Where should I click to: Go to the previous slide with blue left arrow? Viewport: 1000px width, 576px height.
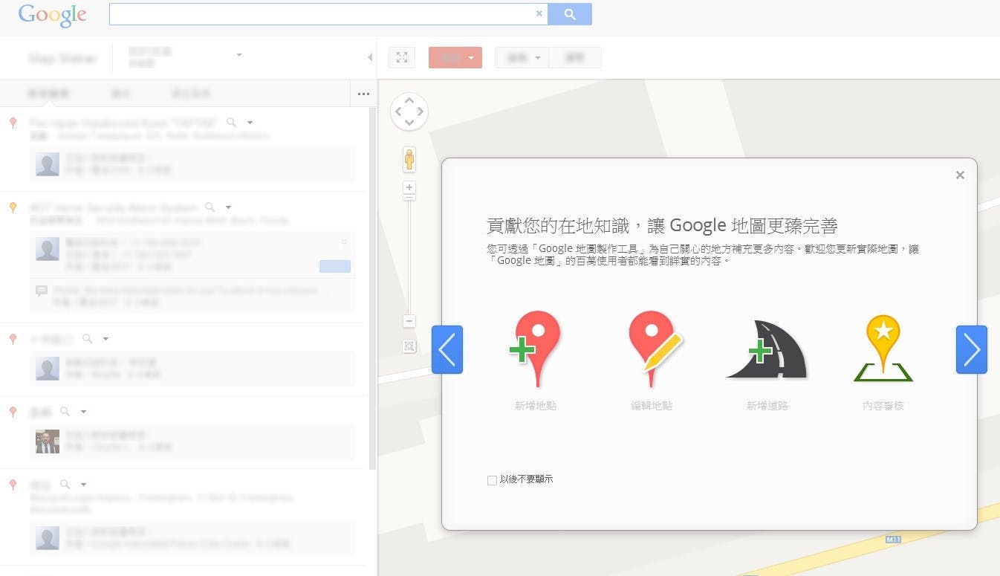click(447, 349)
